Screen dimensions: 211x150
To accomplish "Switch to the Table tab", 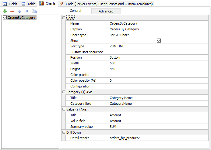I will point(28,4).
